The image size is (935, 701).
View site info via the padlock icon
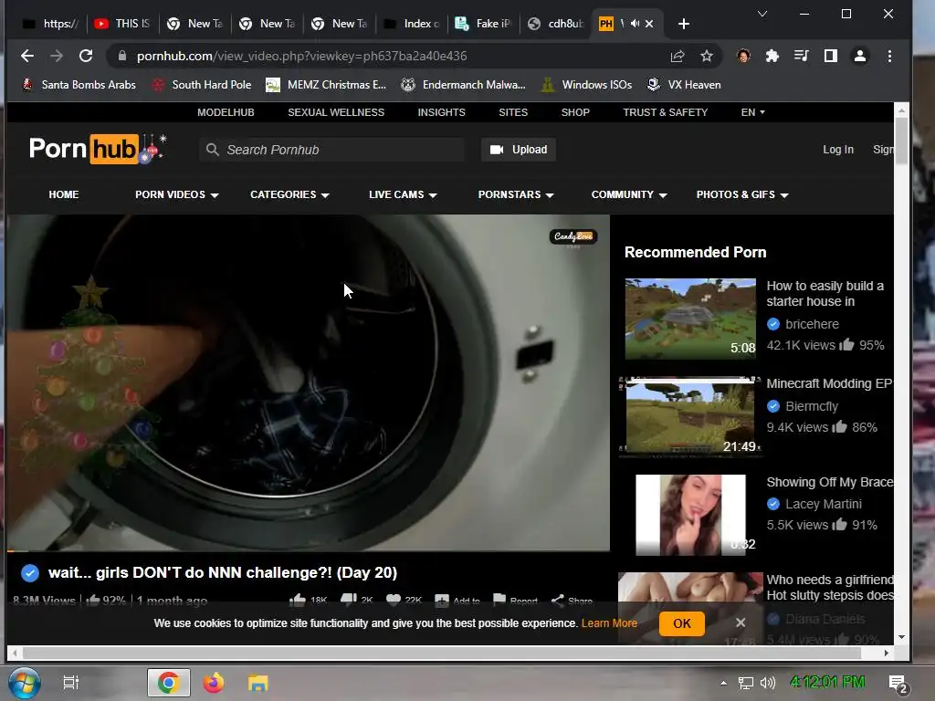(x=122, y=56)
